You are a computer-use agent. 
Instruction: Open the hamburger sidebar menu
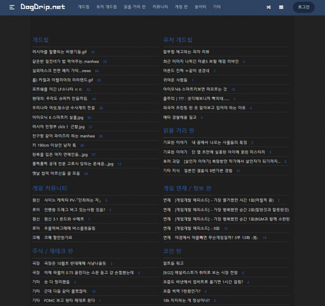pos(11,7)
